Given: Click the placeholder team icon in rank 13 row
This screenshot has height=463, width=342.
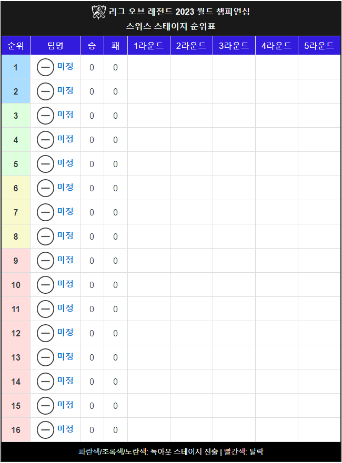Looking at the screenshot, I should 45,357.
